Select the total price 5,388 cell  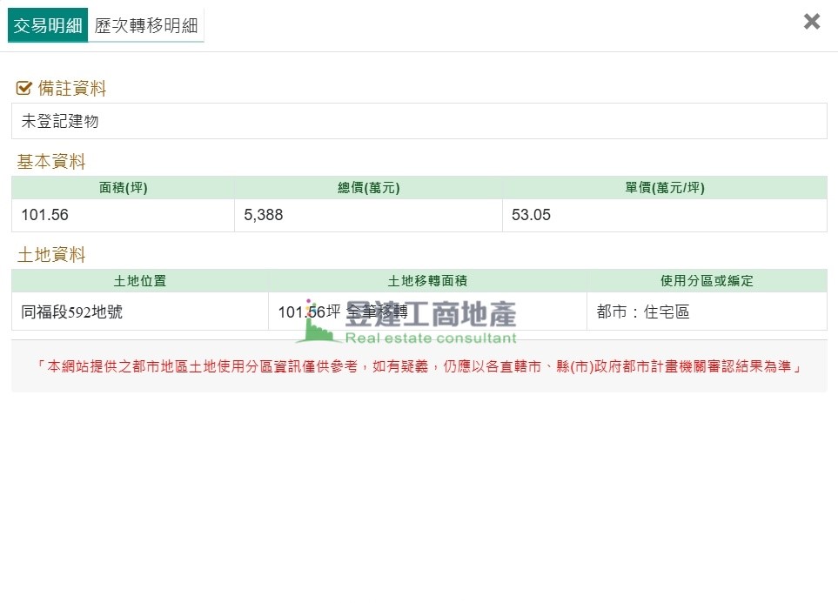coord(368,215)
